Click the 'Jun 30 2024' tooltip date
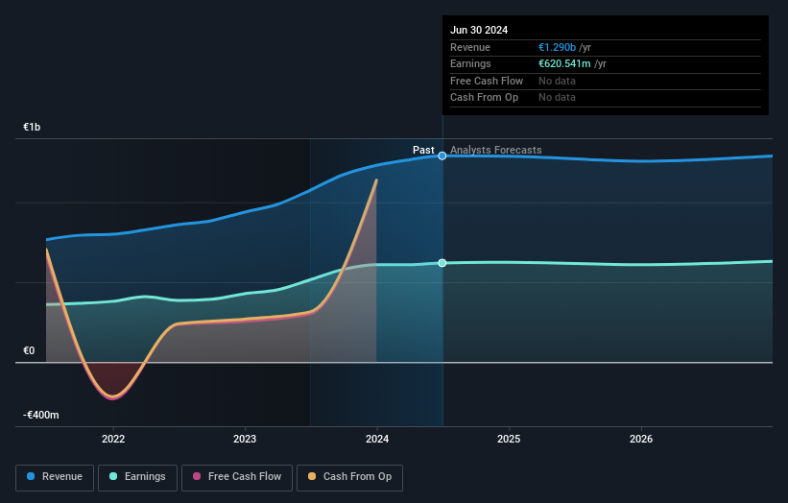This screenshot has width=788, height=503. (479, 30)
